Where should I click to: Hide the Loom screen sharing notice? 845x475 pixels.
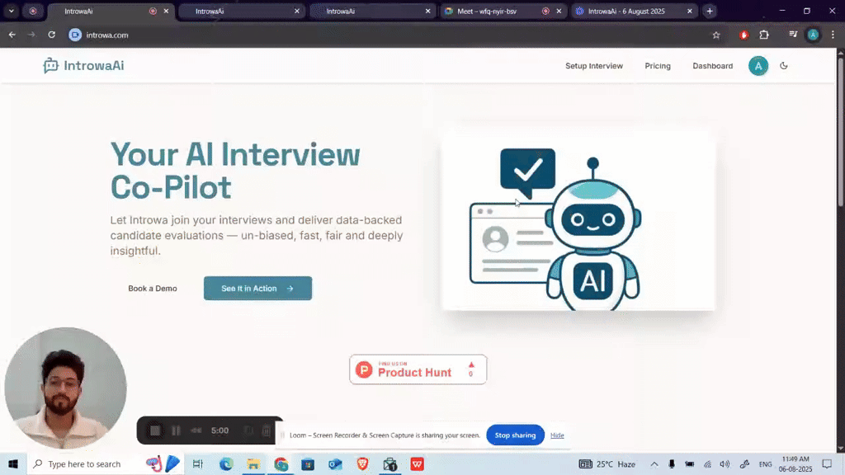click(x=557, y=435)
